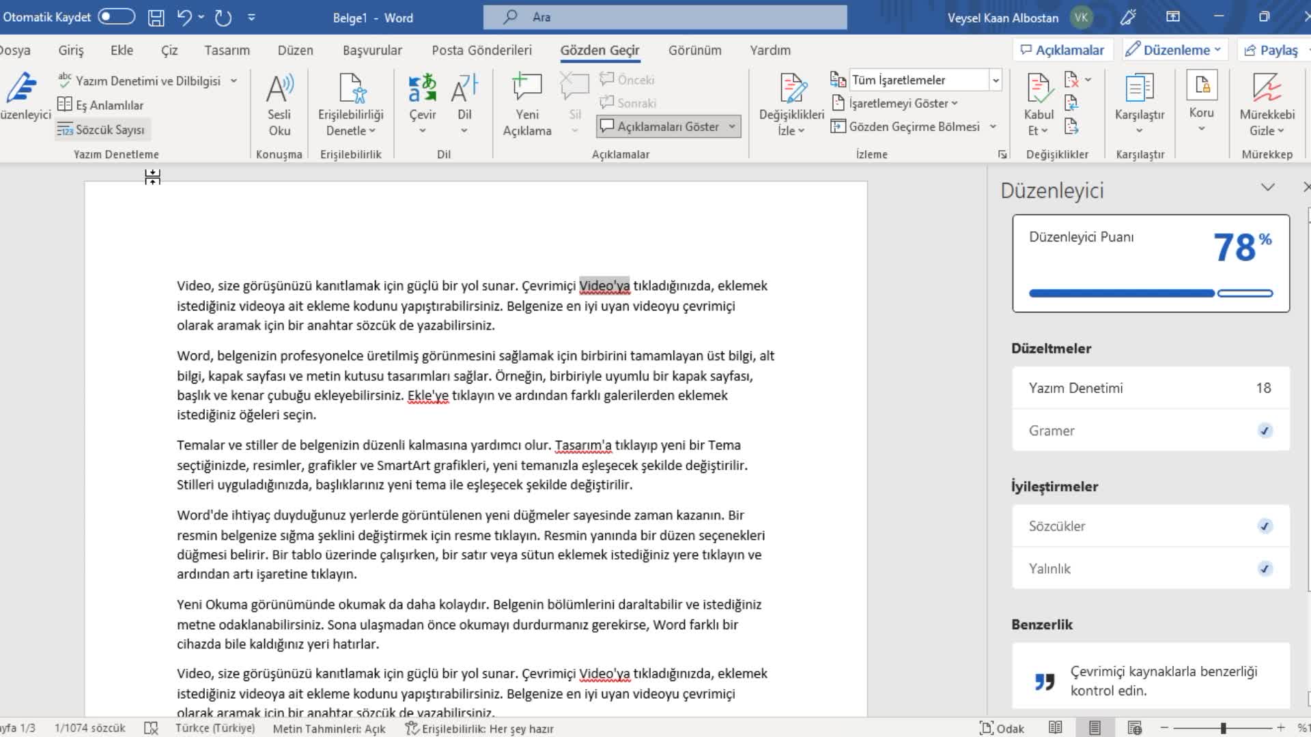Image resolution: width=1311 pixels, height=737 pixels.
Task: Open the Giriş tab
Action: (x=71, y=50)
